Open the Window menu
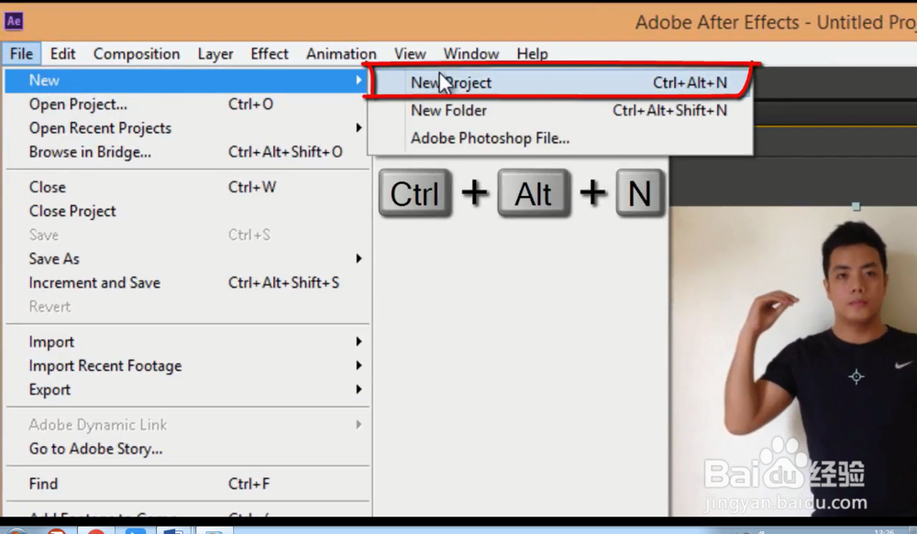This screenshot has height=534, width=917. coord(470,54)
